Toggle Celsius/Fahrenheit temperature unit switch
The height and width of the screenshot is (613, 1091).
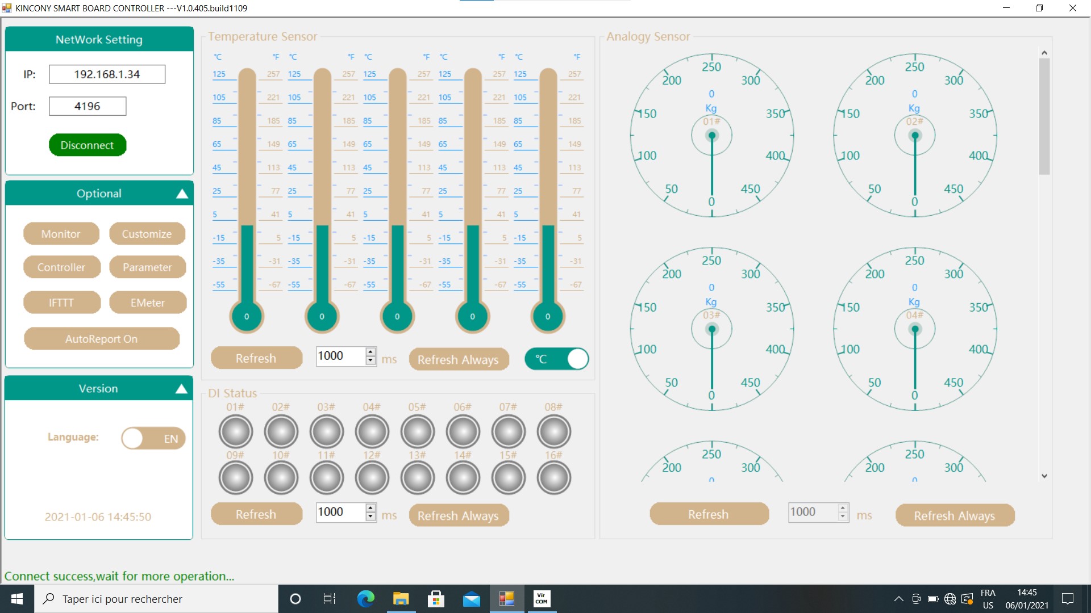[556, 359]
